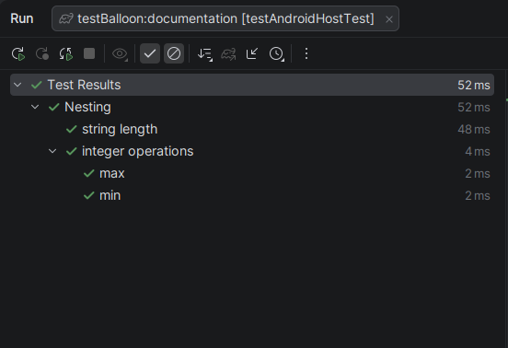Click the green check beside max
The image size is (508, 348).
point(88,174)
